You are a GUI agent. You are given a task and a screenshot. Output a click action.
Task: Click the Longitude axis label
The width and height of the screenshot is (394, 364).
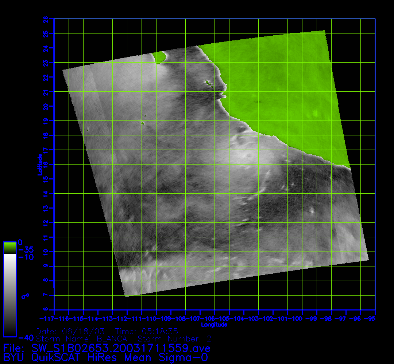[x=215, y=325]
